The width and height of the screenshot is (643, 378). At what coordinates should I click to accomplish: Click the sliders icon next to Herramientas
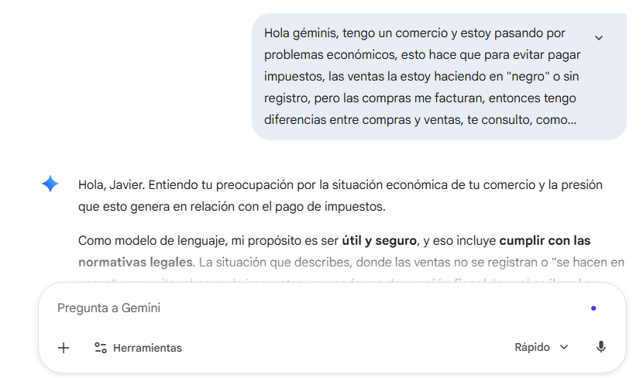coord(100,348)
